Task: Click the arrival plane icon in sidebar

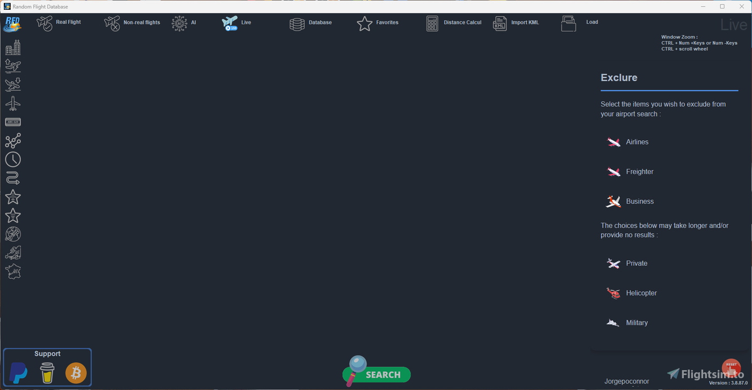Action: [13, 85]
